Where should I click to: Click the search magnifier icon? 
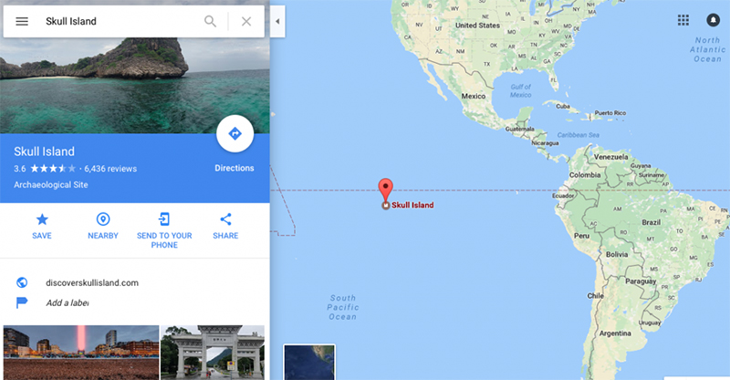tap(211, 21)
